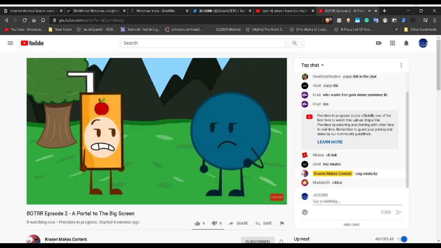This screenshot has height=248, width=441.
Task: Open Krasen Makes Content channel name
Action: point(66,239)
